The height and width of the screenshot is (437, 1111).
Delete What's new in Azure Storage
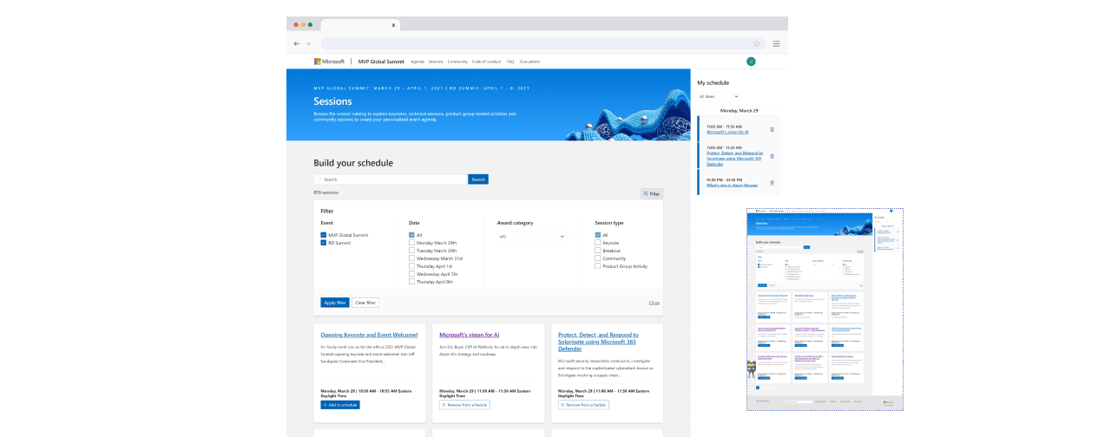click(772, 182)
